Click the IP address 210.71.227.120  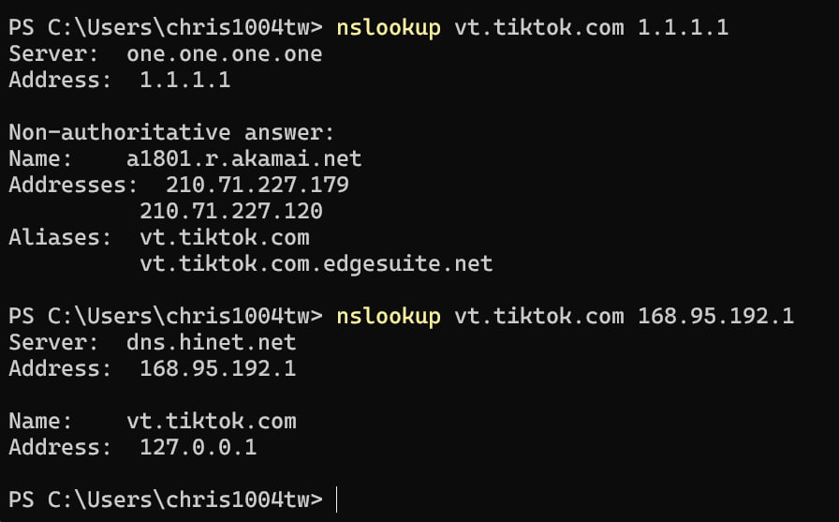pyautogui.click(x=230, y=212)
